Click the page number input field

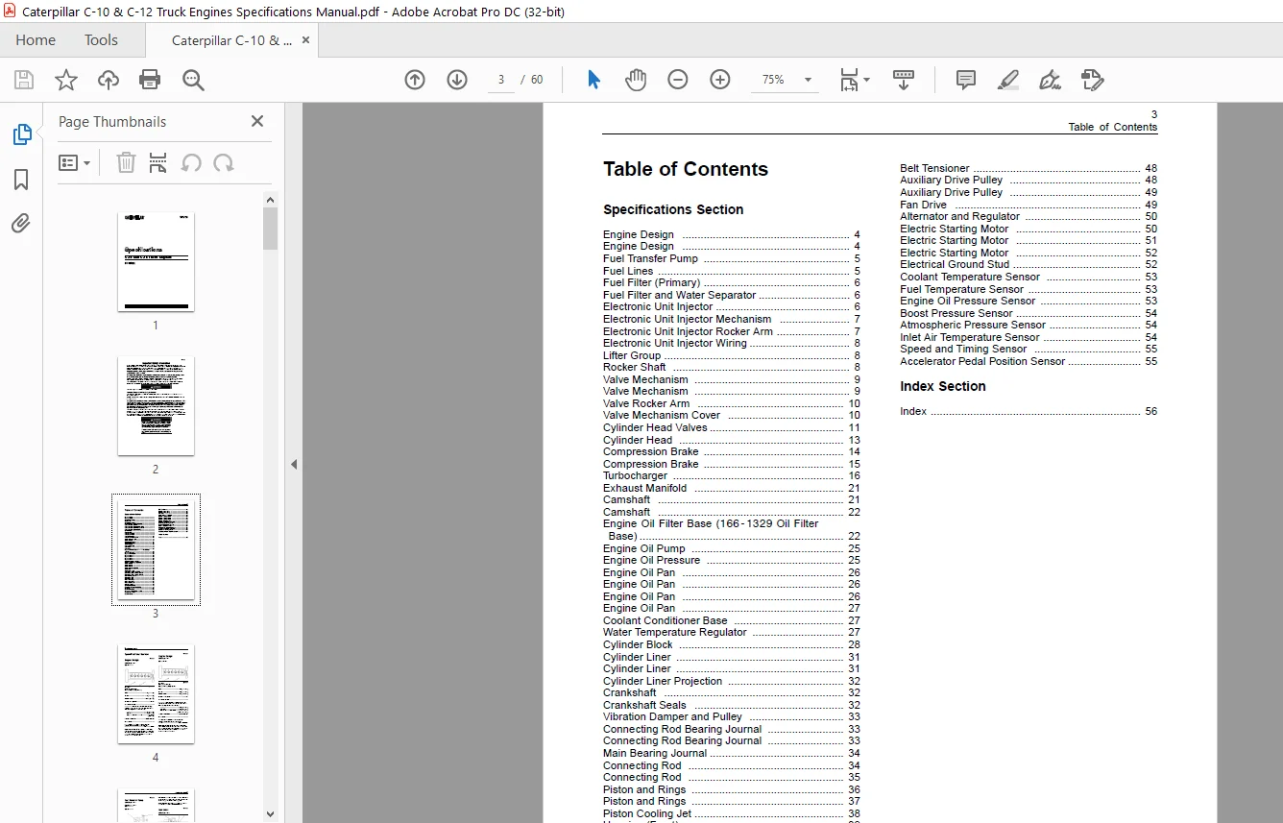click(x=500, y=80)
